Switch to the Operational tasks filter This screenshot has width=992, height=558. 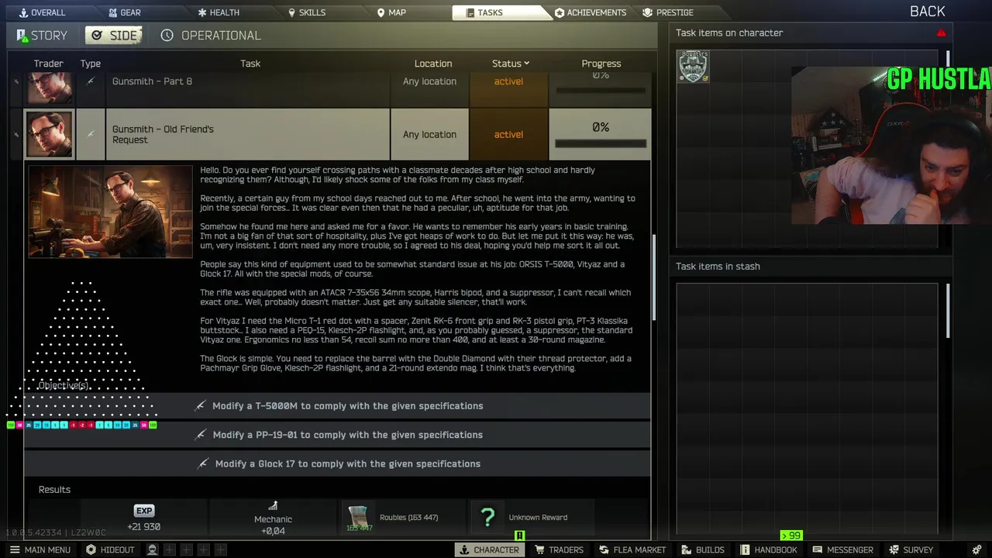(211, 35)
